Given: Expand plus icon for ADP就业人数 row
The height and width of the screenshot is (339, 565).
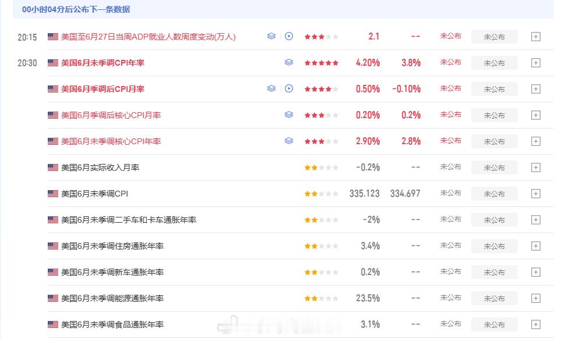Looking at the screenshot, I should click(x=536, y=37).
